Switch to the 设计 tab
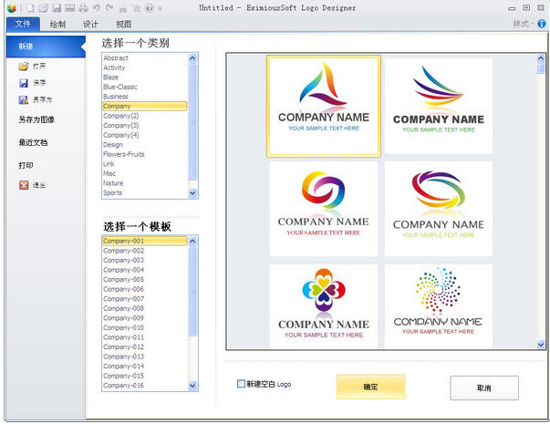Screen dimensions: 550x424 [90, 25]
